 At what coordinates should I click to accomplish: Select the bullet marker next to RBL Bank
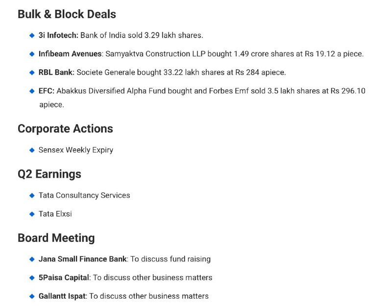tap(32, 73)
